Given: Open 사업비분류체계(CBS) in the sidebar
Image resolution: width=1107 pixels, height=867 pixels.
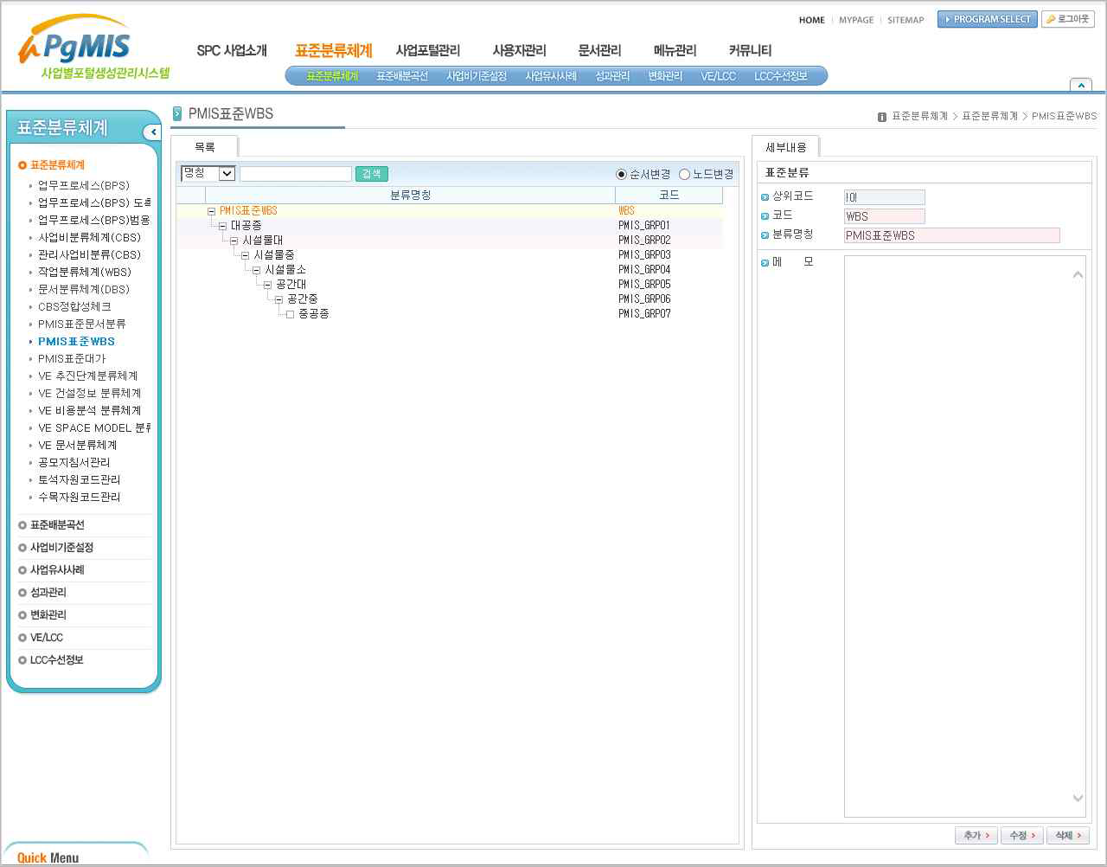Looking at the screenshot, I should (x=89, y=237).
